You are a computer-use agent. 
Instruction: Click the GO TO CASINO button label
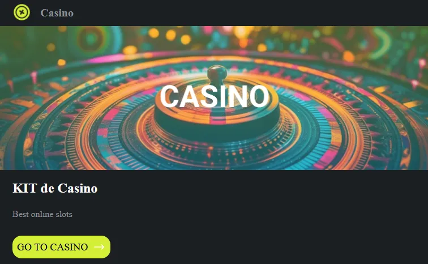pos(53,247)
